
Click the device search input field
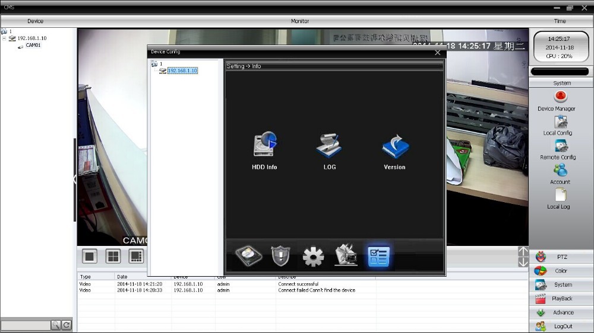click(26, 325)
